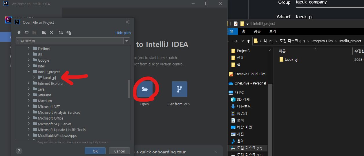This screenshot has height=156, width=364.
Task: Select Microsoft SQL Server folder in tree
Action: tap(55, 124)
